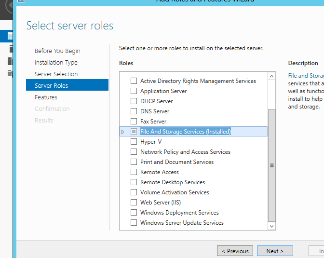
Task: Click the Hyper-V role label
Action: pos(151,142)
